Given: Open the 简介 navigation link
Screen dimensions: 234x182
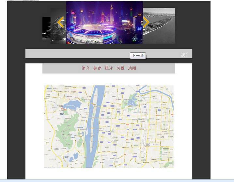Looking at the screenshot, I should pyautogui.click(x=86, y=68).
